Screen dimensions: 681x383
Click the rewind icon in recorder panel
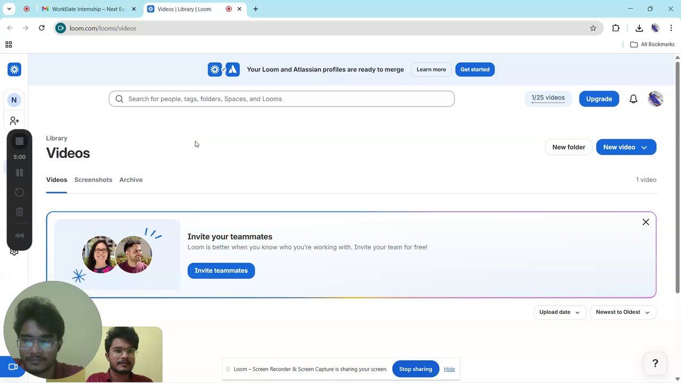point(19,236)
